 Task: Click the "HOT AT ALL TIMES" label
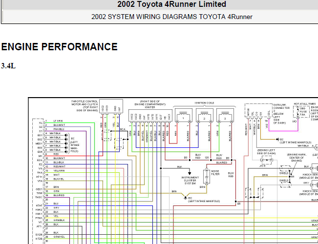[304, 104]
